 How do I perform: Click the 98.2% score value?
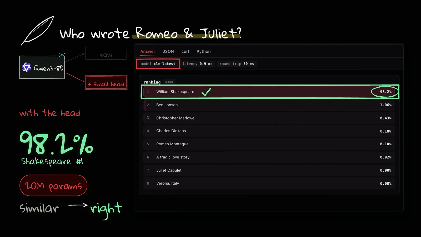click(385, 92)
